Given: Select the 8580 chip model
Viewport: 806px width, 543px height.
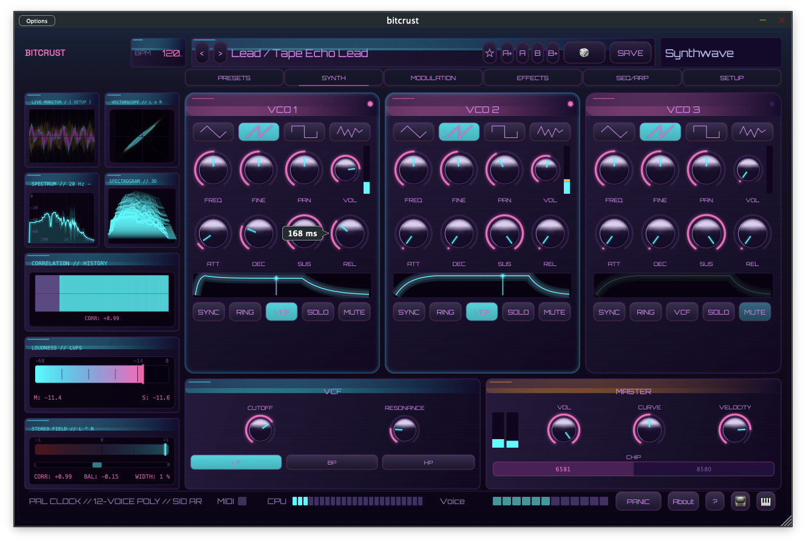Looking at the screenshot, I should [704, 468].
